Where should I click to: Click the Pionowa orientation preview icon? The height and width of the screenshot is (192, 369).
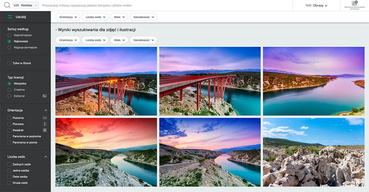coord(45,124)
